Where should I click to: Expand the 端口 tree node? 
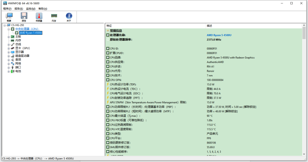point(9,67)
